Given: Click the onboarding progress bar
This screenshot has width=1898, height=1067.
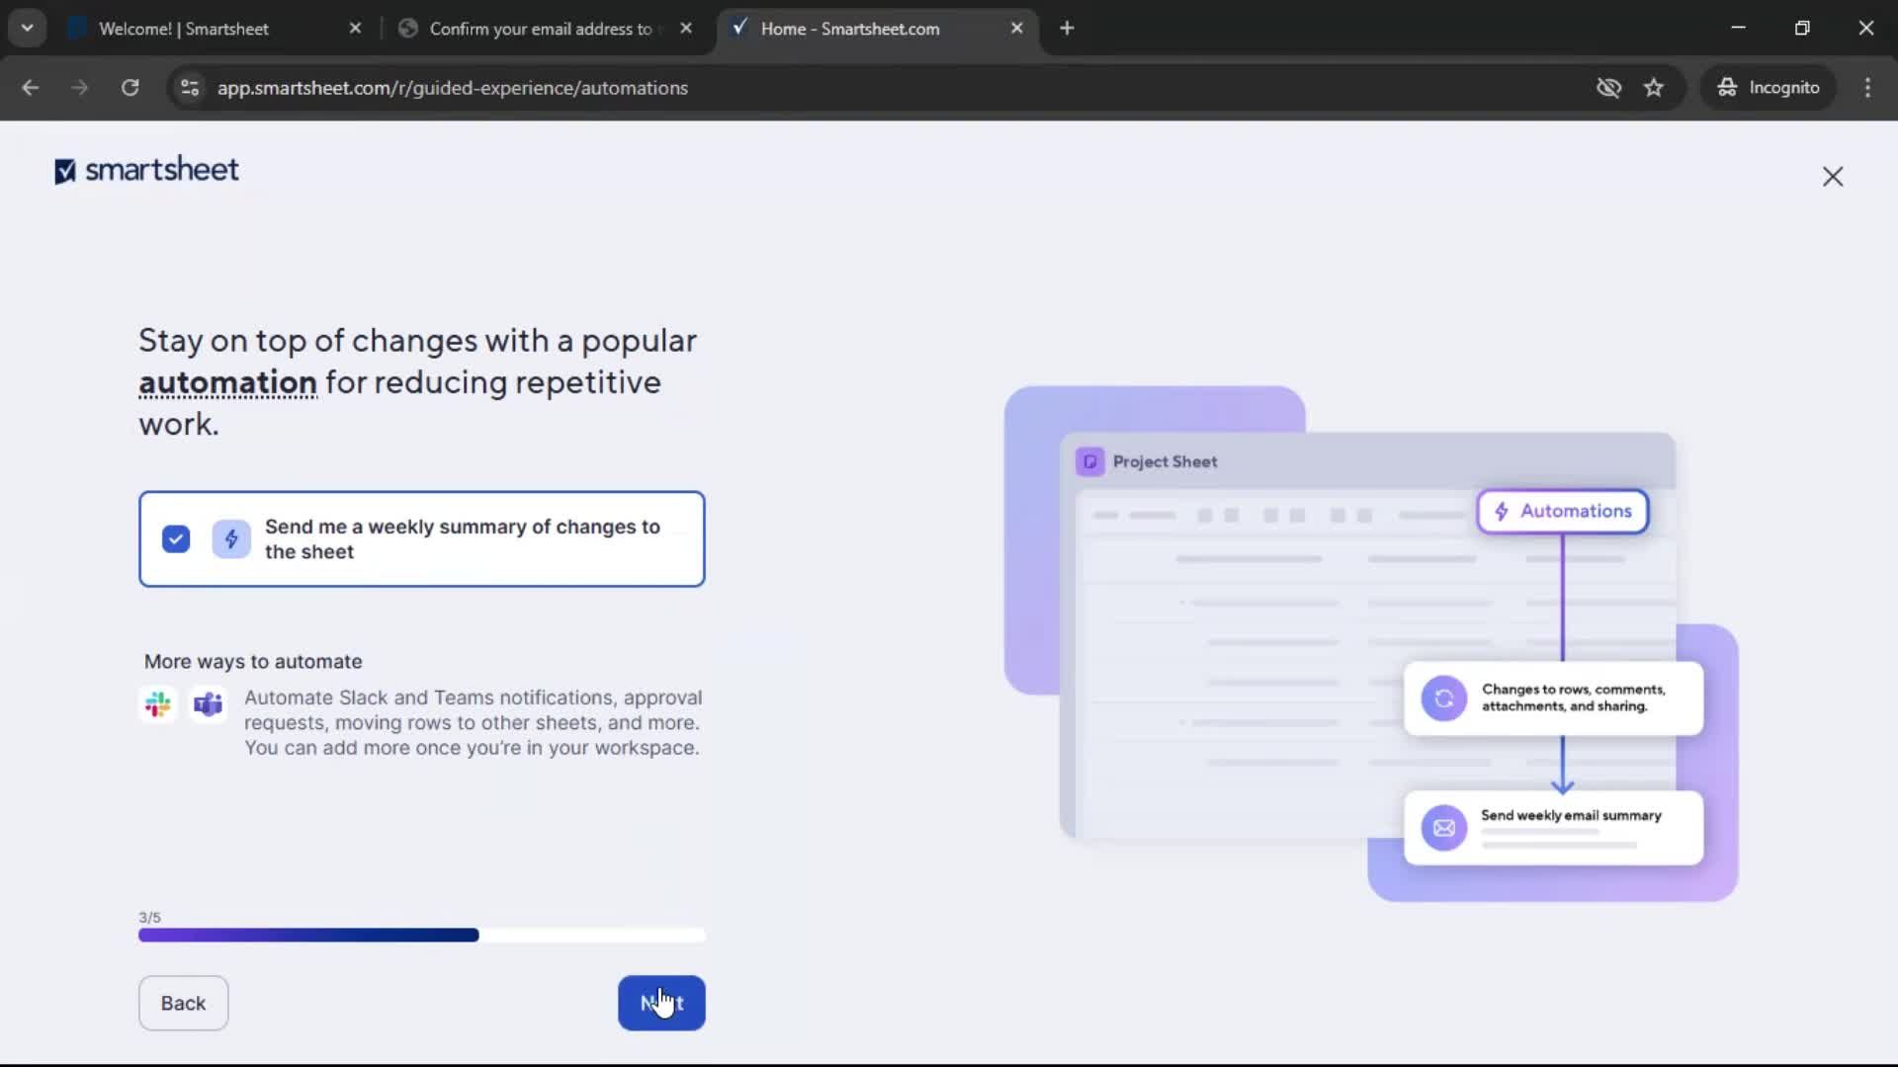Looking at the screenshot, I should click(423, 936).
